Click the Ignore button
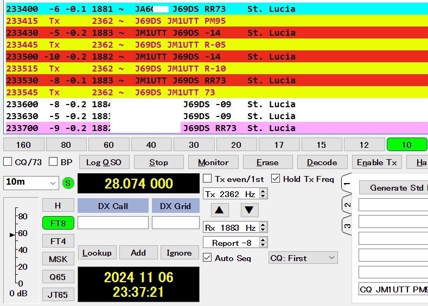 click(x=180, y=252)
